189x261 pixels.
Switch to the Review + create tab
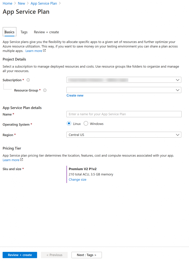[x=46, y=32]
